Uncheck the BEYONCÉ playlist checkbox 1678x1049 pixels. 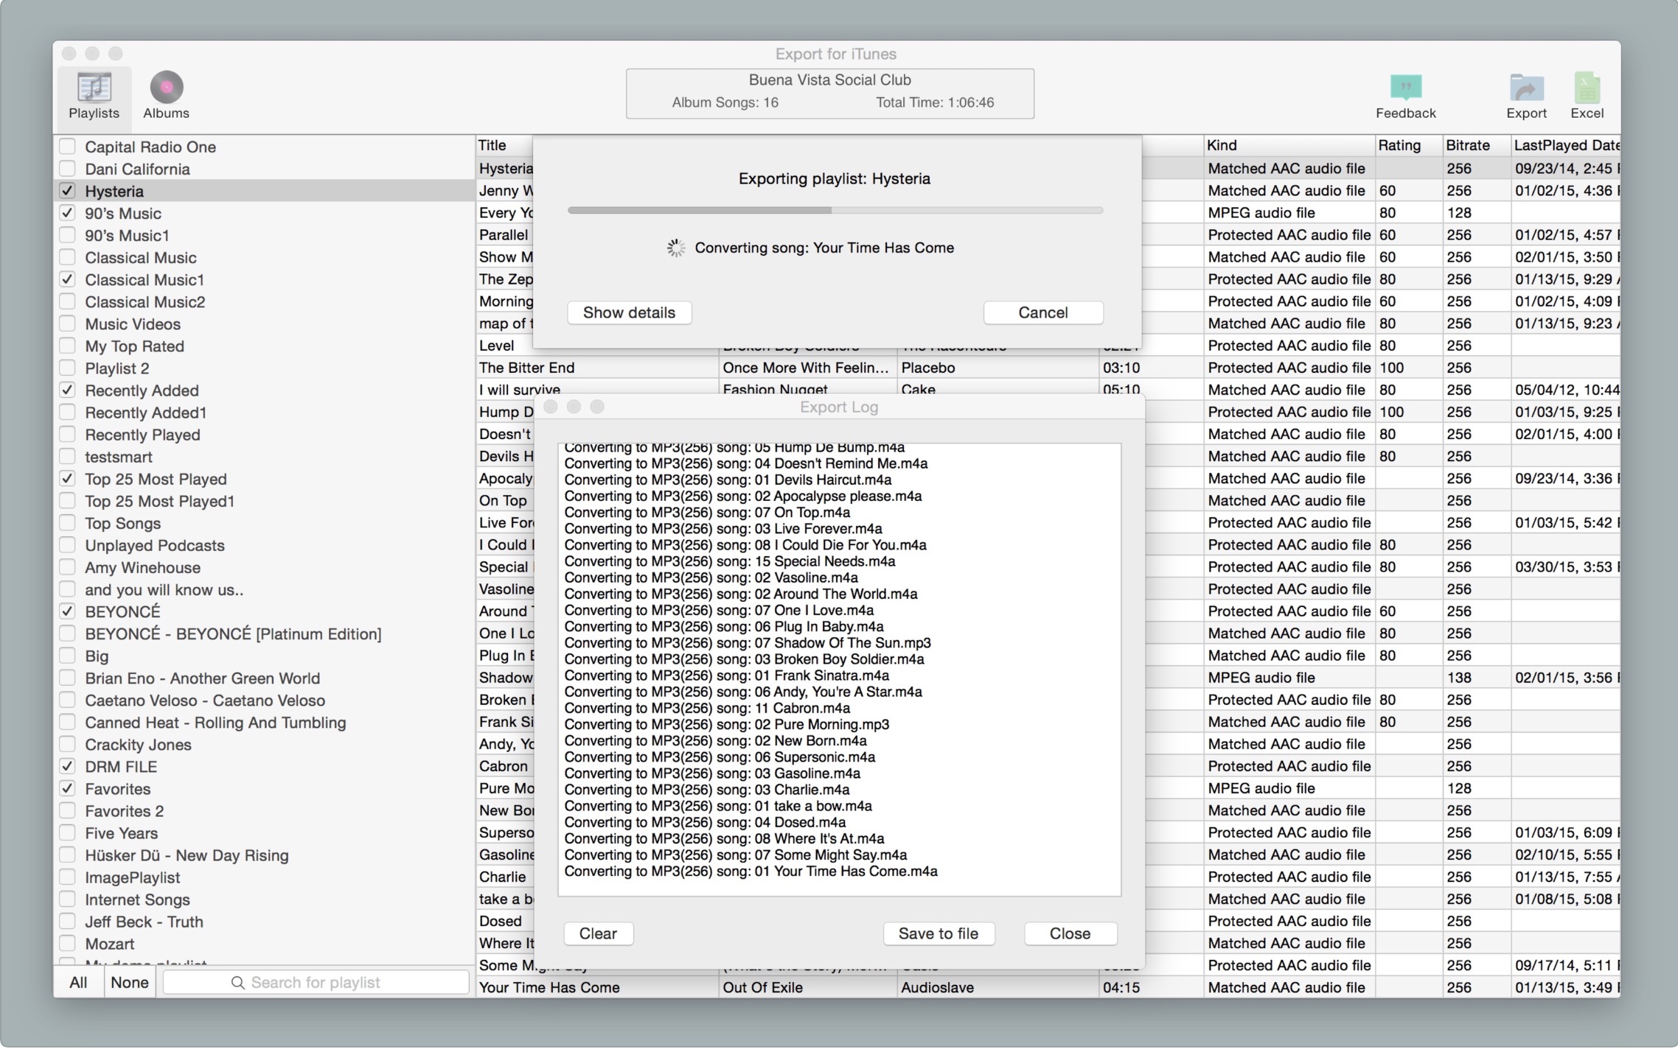coord(68,611)
